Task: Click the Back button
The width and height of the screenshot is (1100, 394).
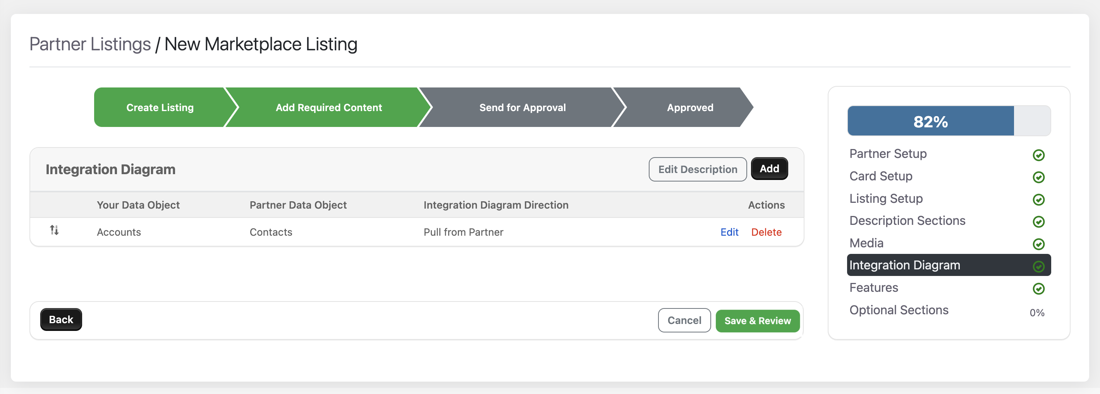Action: pyautogui.click(x=61, y=319)
